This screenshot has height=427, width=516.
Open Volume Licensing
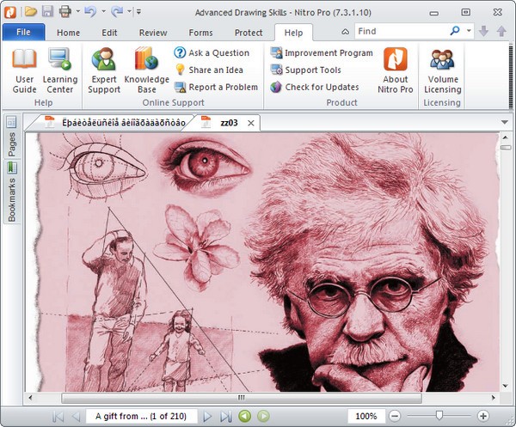pyautogui.click(x=443, y=70)
